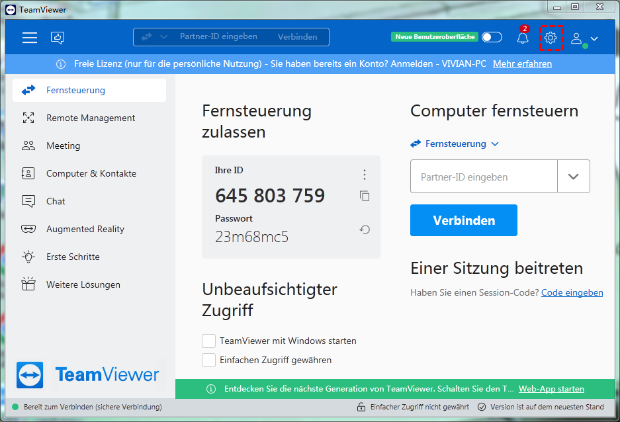This screenshot has height=422, width=620.
Task: Copy your ID with copy icon
Action: point(365,196)
